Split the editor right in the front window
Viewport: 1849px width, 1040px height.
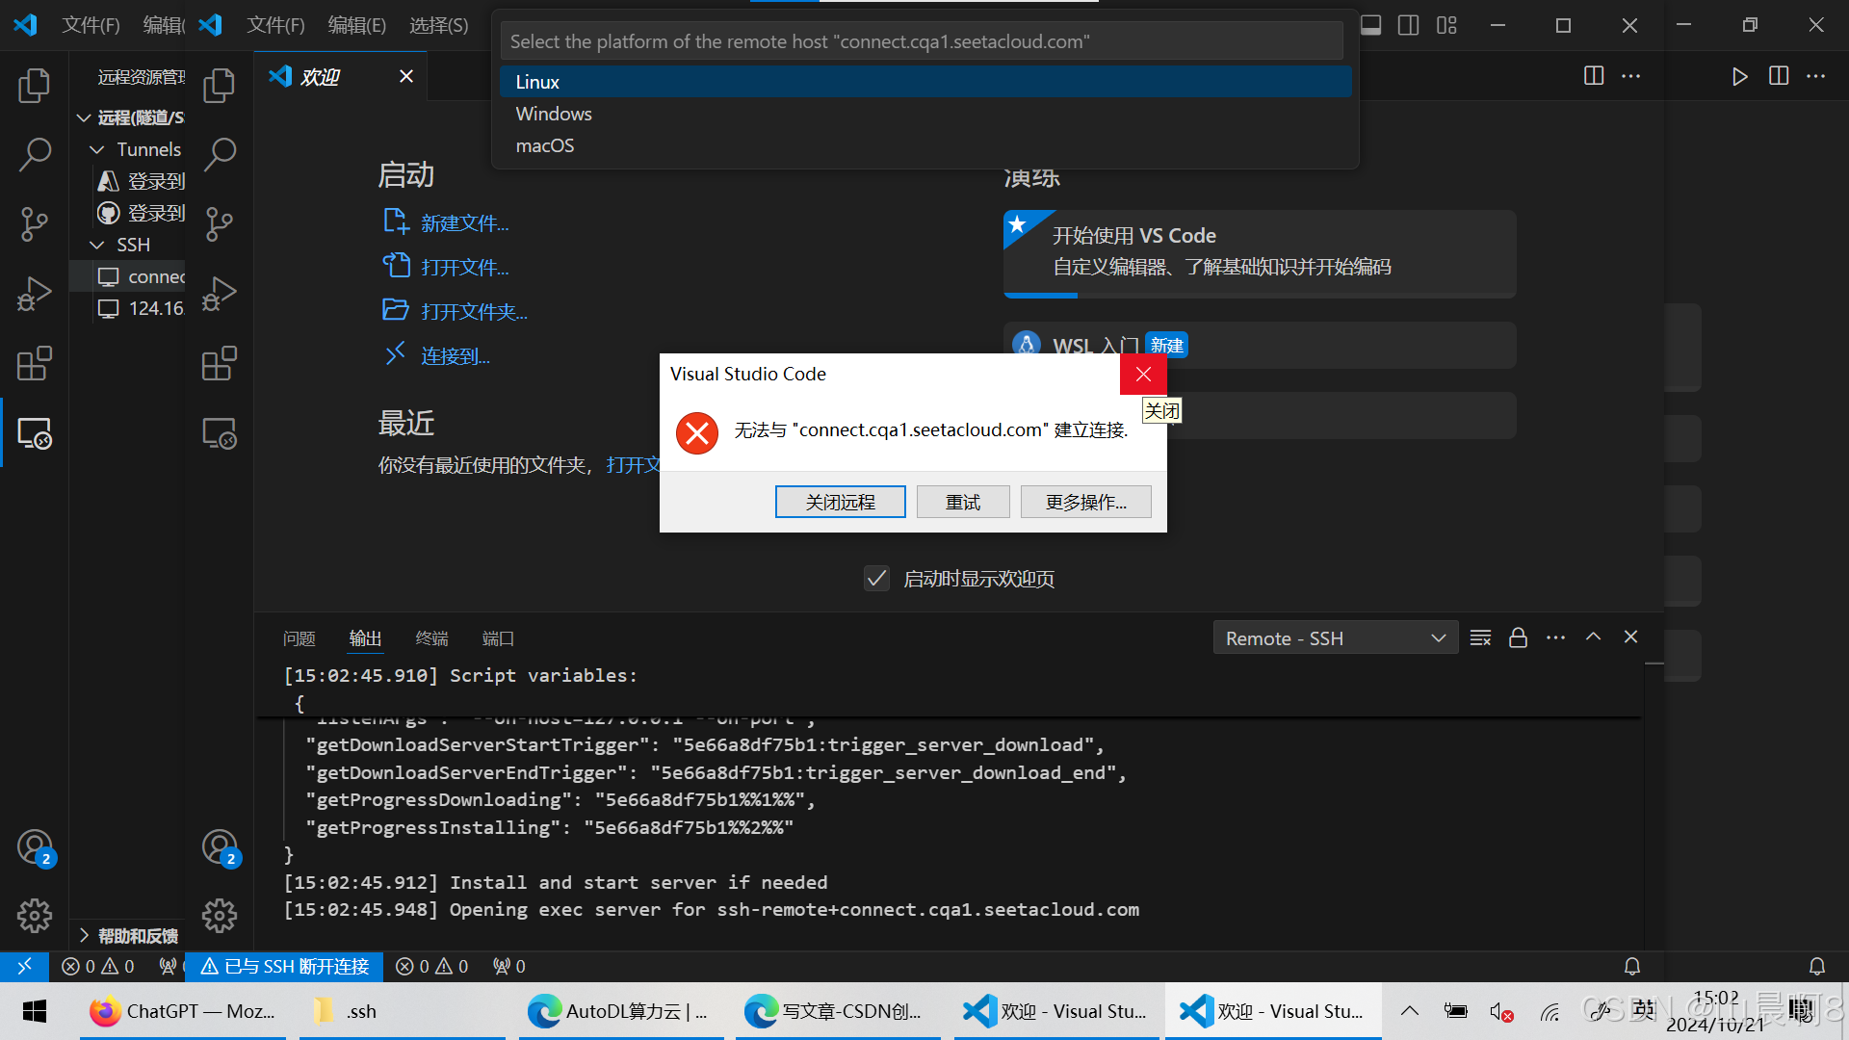pyautogui.click(x=1594, y=75)
